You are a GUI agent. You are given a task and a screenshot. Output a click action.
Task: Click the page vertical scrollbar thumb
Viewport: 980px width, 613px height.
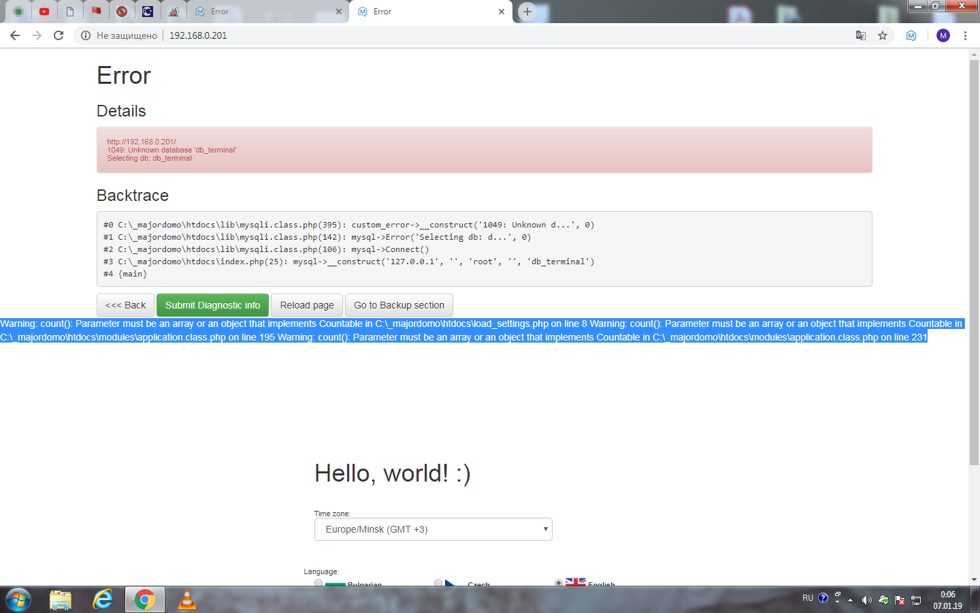pyautogui.click(x=974, y=262)
